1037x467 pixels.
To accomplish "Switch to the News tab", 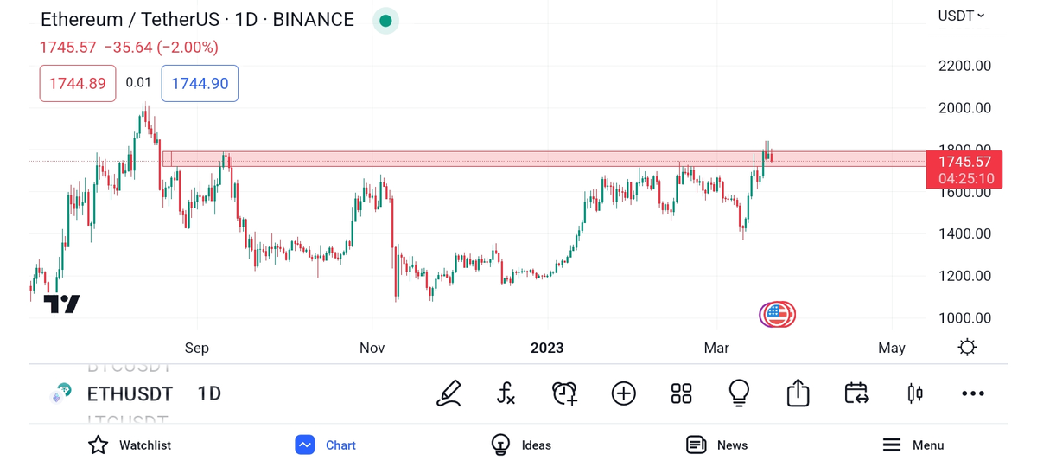I will click(716, 445).
